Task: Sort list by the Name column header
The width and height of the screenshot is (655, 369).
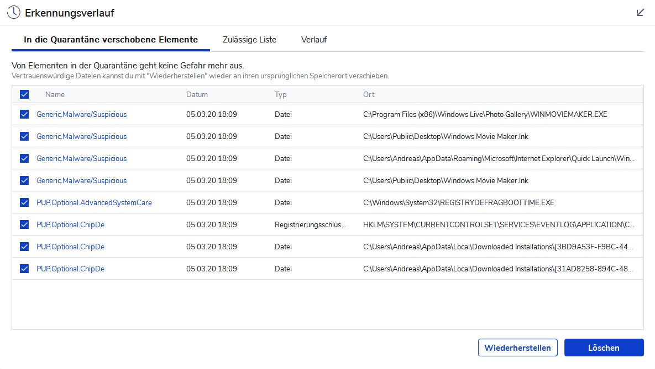Action: (55, 94)
